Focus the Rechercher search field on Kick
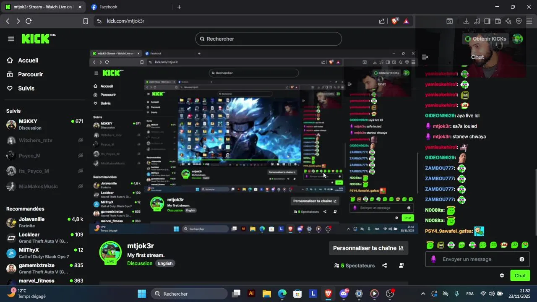The image size is (537, 302). [x=268, y=39]
